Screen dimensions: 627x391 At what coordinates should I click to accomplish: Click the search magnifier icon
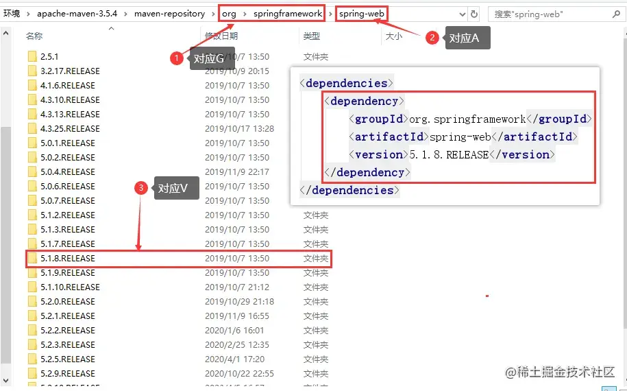[616, 14]
